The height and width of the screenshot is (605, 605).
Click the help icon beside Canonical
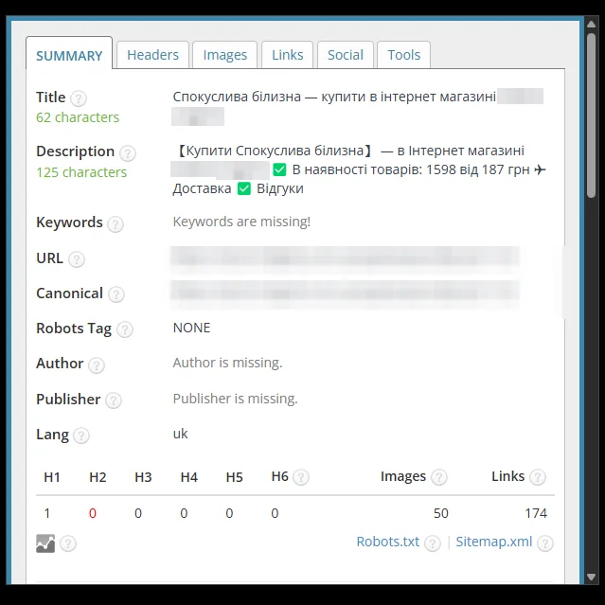[x=116, y=294]
